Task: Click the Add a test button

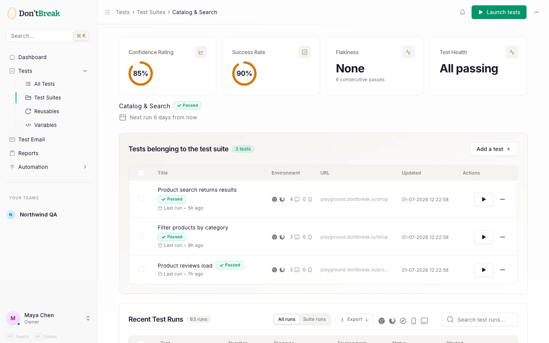Action: pyautogui.click(x=494, y=149)
